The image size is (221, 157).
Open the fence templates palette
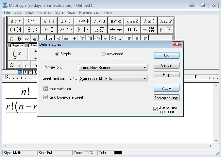pyautogui.click(x=16, y=29)
